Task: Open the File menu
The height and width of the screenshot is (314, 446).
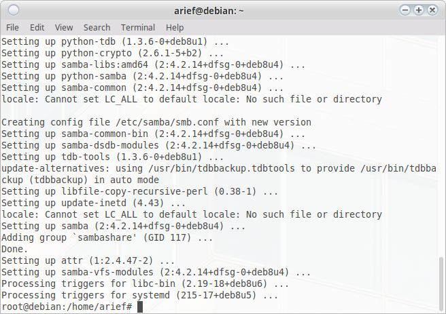Action: point(12,28)
